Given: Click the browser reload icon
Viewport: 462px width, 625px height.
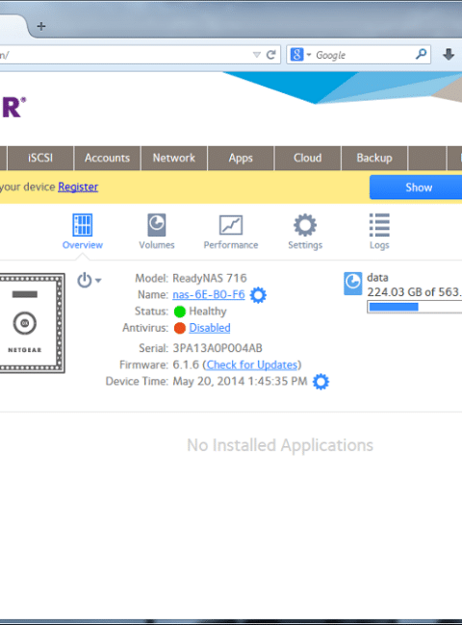Looking at the screenshot, I should click(270, 55).
